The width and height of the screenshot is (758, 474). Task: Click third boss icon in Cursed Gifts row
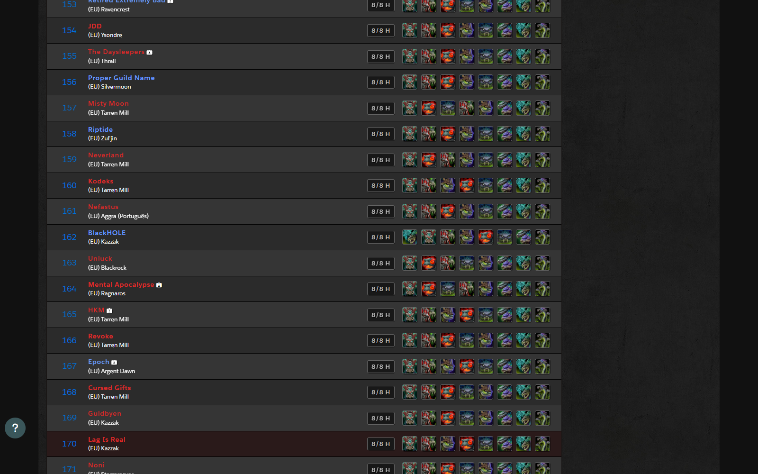(x=448, y=392)
